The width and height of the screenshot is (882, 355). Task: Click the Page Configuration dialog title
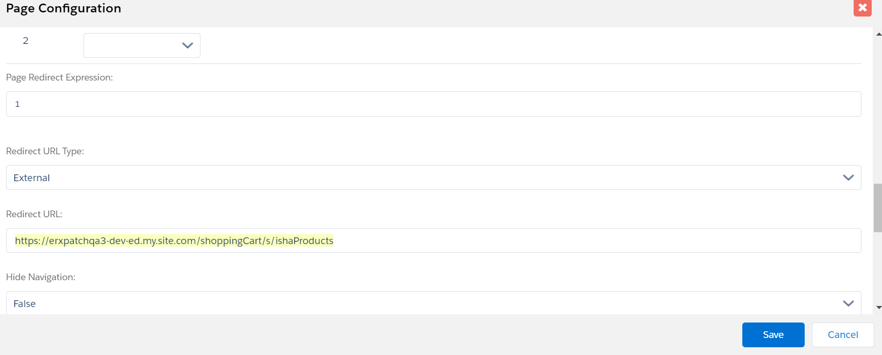(x=63, y=8)
